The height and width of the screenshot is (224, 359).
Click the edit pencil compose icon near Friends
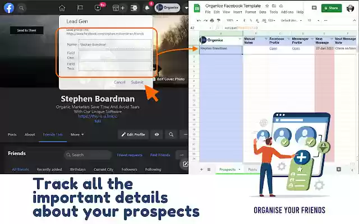pyautogui.click(x=185, y=164)
